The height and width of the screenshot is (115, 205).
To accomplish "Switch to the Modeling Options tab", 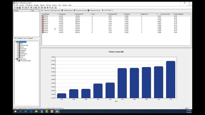I will (x=67, y=11).
